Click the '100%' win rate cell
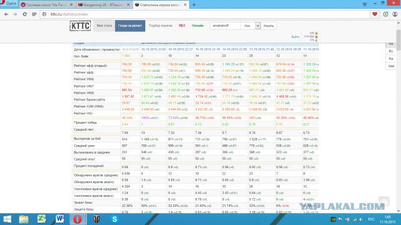401x225 pixels. pyautogui.click(x=145, y=118)
